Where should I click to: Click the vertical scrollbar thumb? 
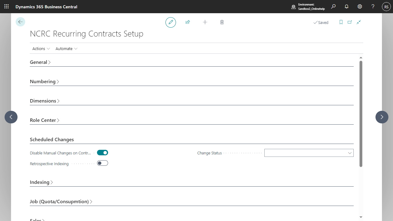361,114
